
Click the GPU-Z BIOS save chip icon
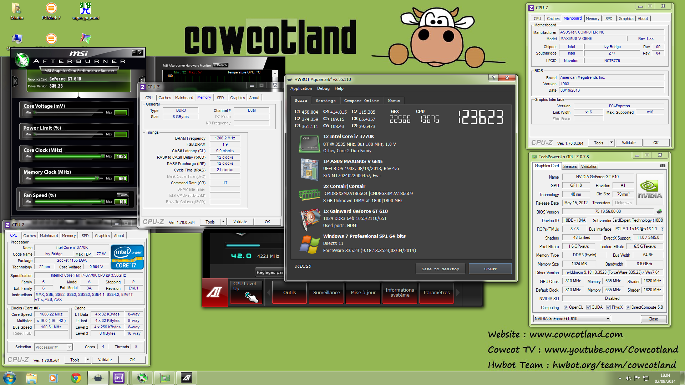659,211
